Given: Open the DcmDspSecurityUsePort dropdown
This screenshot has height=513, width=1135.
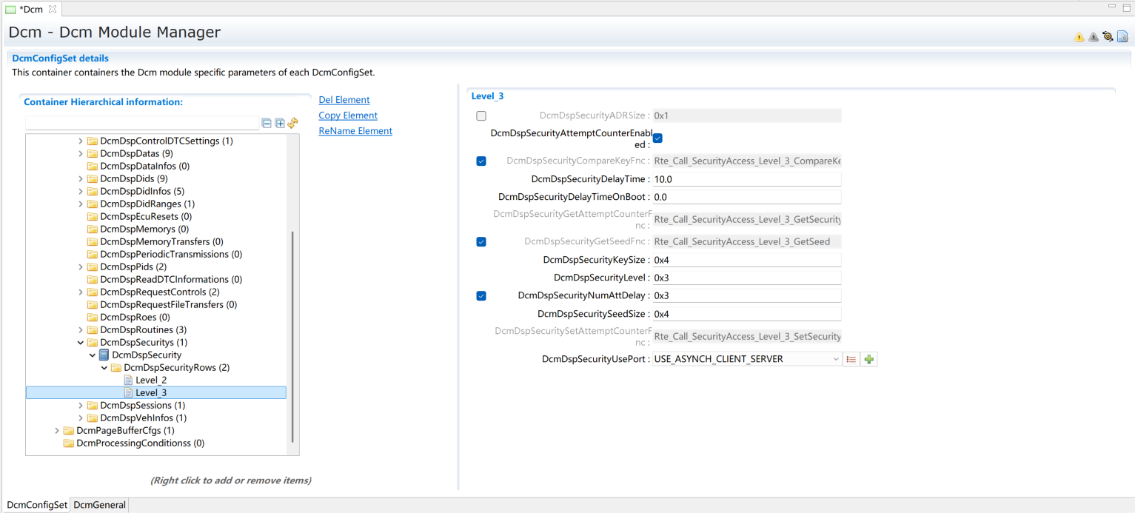Looking at the screenshot, I should click(836, 359).
